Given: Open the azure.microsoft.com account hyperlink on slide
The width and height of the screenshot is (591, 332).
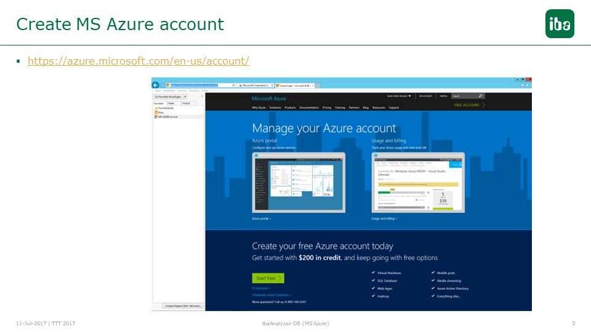Looking at the screenshot, I should pyautogui.click(x=139, y=61).
